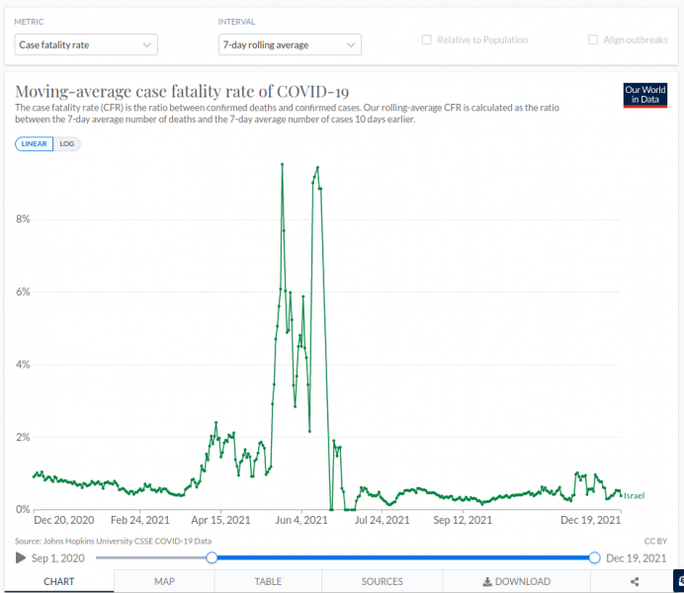The width and height of the screenshot is (684, 593).
Task: Tick the Align outbreaks checkbox
Action: pos(593,41)
